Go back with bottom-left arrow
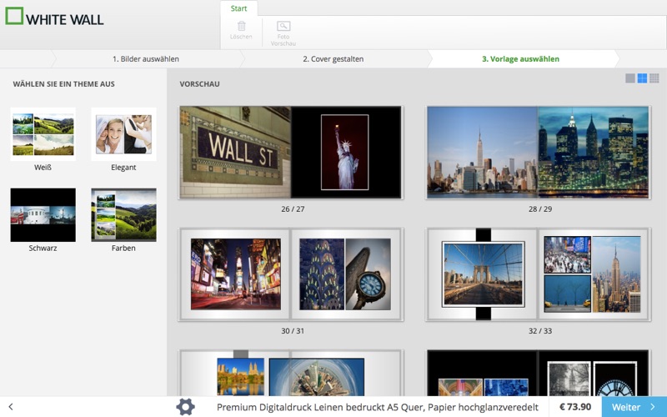Image resolution: width=667 pixels, height=417 pixels. [x=11, y=407]
